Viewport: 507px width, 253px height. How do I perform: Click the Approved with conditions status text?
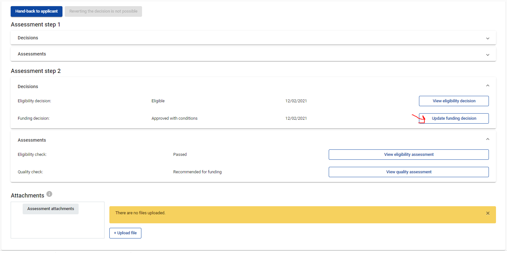tap(174, 118)
